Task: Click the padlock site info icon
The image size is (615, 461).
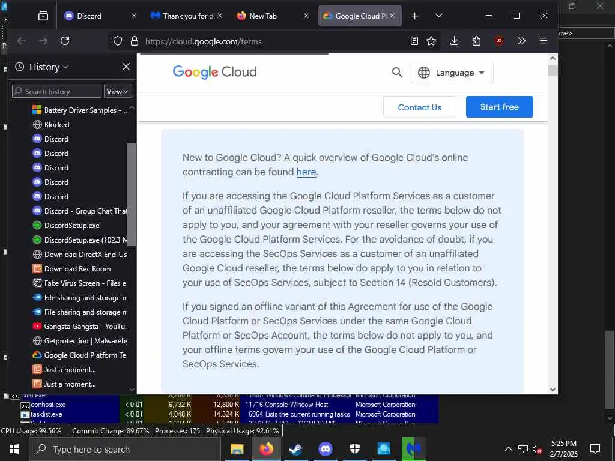Action: coord(135,41)
